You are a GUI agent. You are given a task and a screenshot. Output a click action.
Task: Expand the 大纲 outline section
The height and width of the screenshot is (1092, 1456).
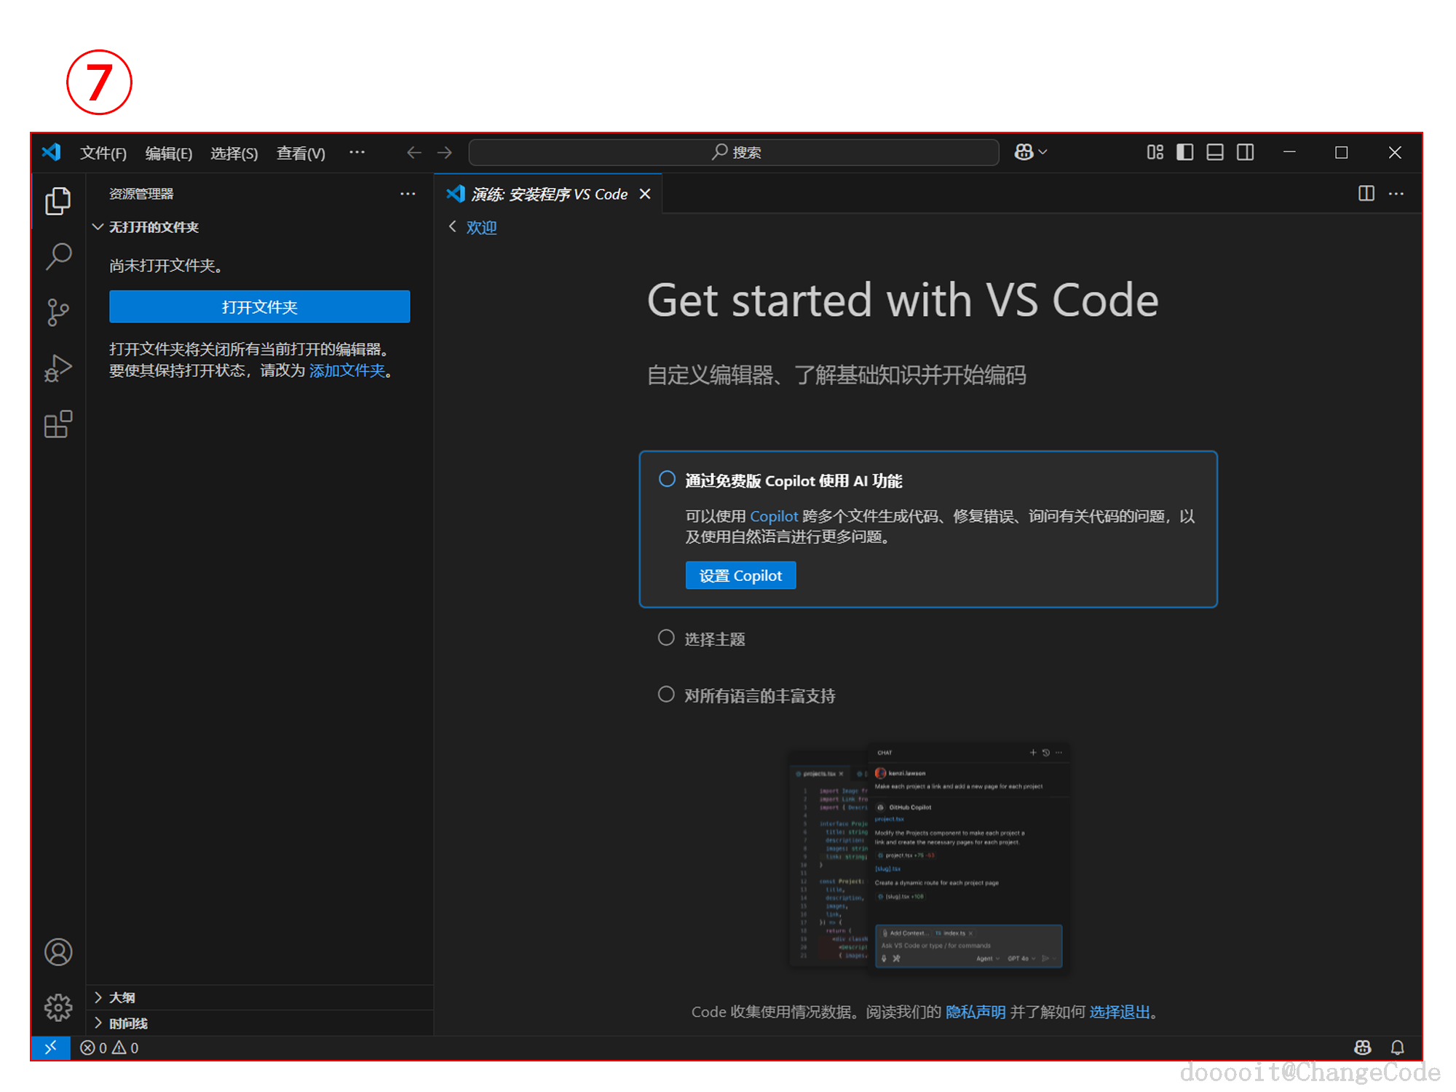pos(122,997)
